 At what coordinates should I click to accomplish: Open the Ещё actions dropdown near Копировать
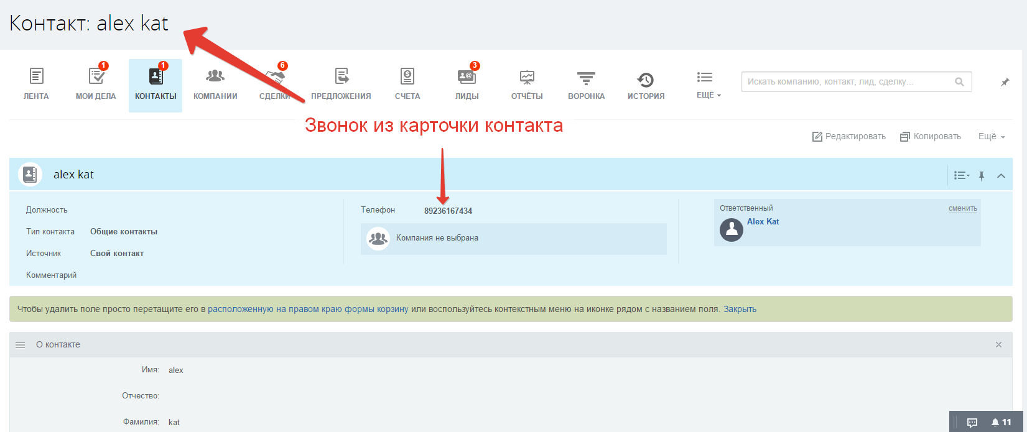(992, 137)
